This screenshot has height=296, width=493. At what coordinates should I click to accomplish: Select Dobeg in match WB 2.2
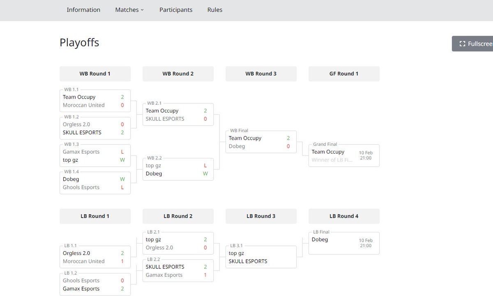154,174
